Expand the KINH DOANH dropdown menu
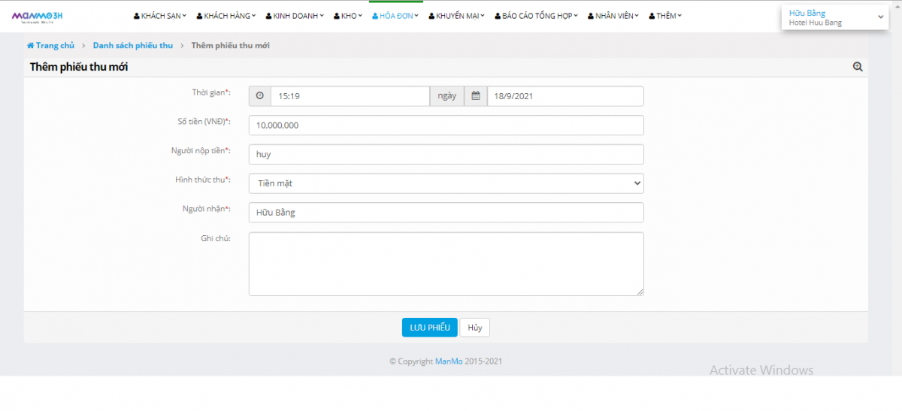 click(x=294, y=16)
